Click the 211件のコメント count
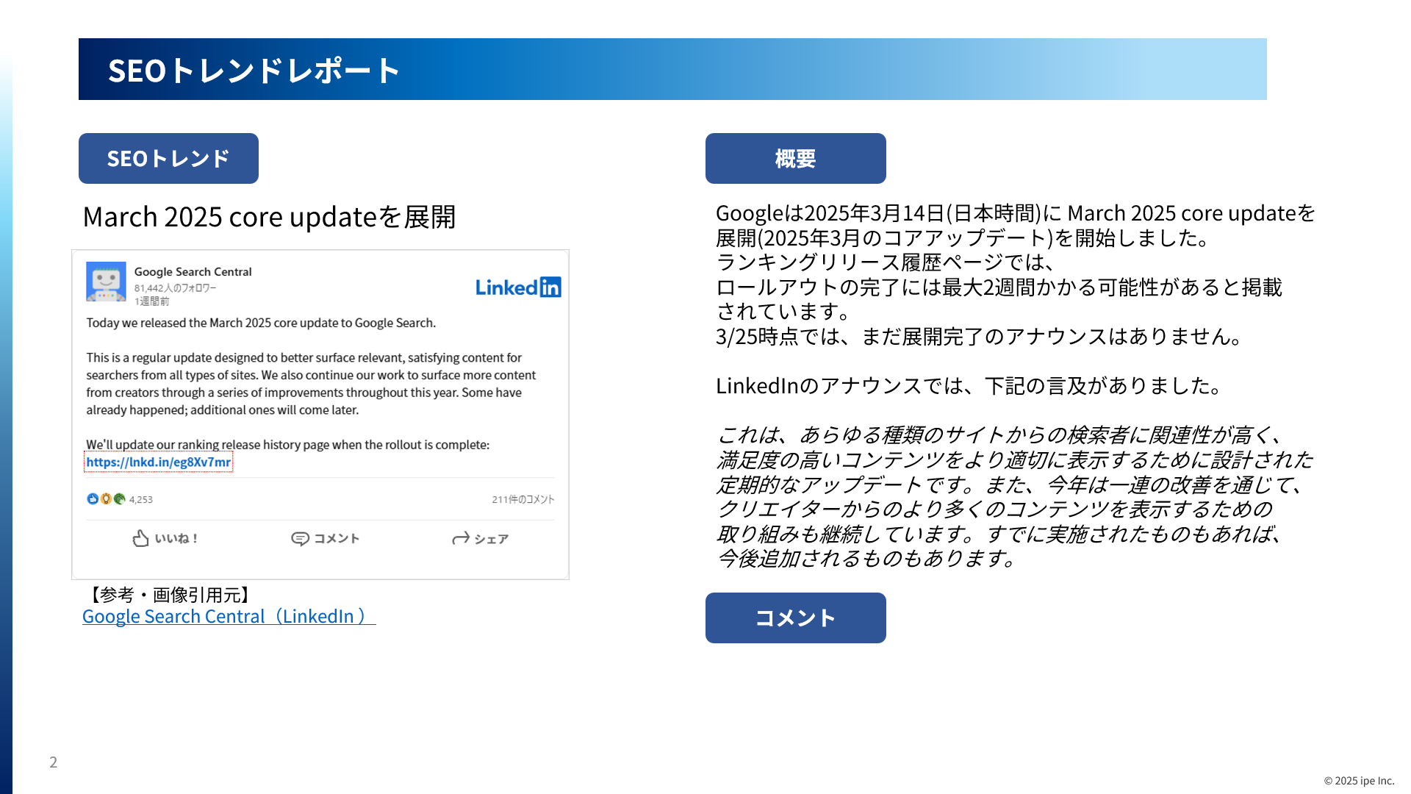This screenshot has width=1411, height=794. click(x=523, y=499)
